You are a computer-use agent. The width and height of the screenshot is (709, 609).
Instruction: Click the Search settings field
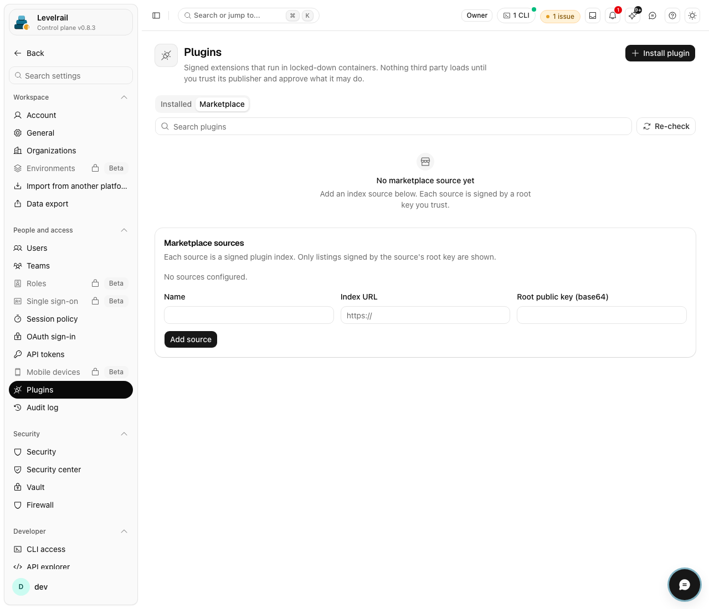click(71, 75)
